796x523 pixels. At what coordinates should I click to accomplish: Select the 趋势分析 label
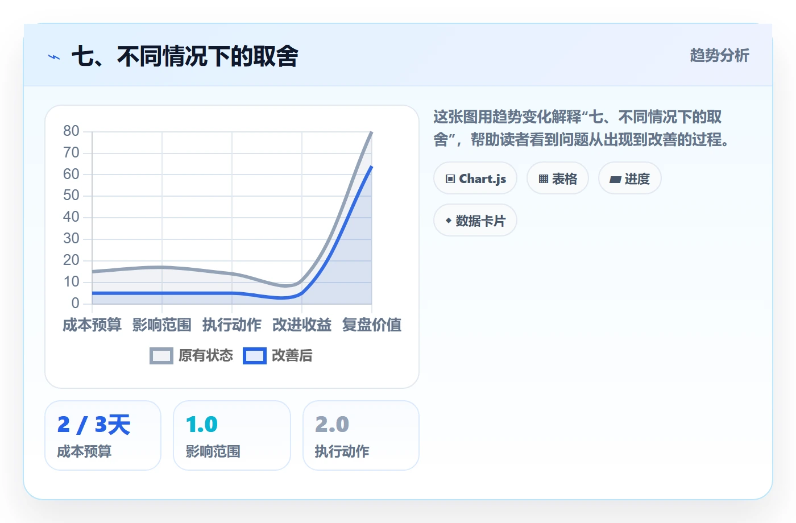719,55
